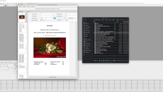163x92 pixels.
Task: Open Dropbox in Finder sidebar
Action: [x=87, y=24]
